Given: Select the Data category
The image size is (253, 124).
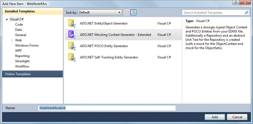Looking at the screenshot, I should pos(18,30).
